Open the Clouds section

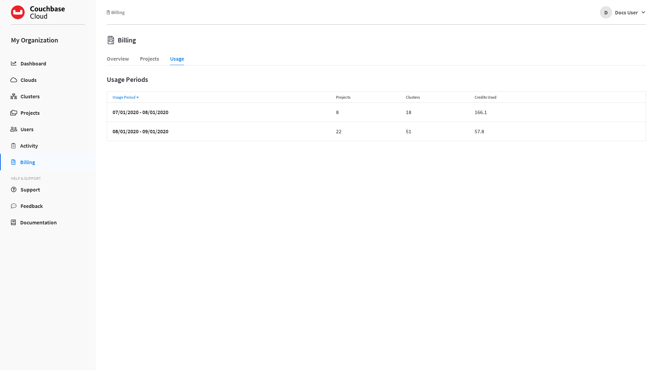click(14, 80)
